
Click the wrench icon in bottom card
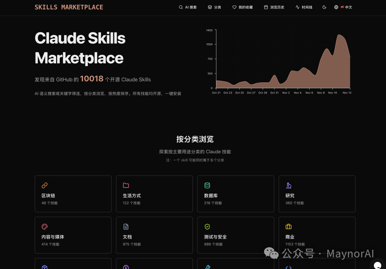point(207,267)
